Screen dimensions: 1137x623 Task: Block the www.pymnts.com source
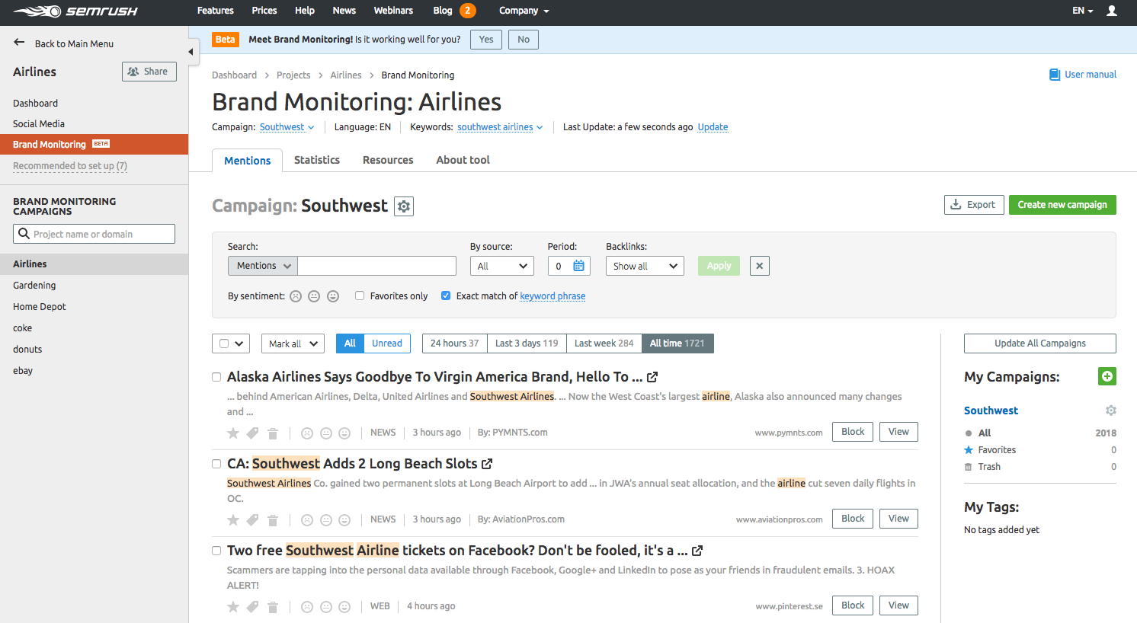point(853,432)
